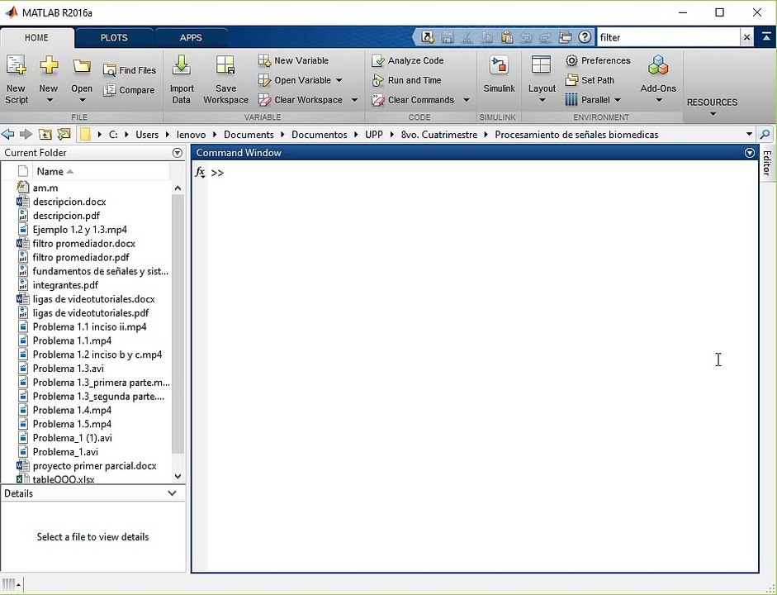Go back with the blue left arrow

click(x=8, y=135)
